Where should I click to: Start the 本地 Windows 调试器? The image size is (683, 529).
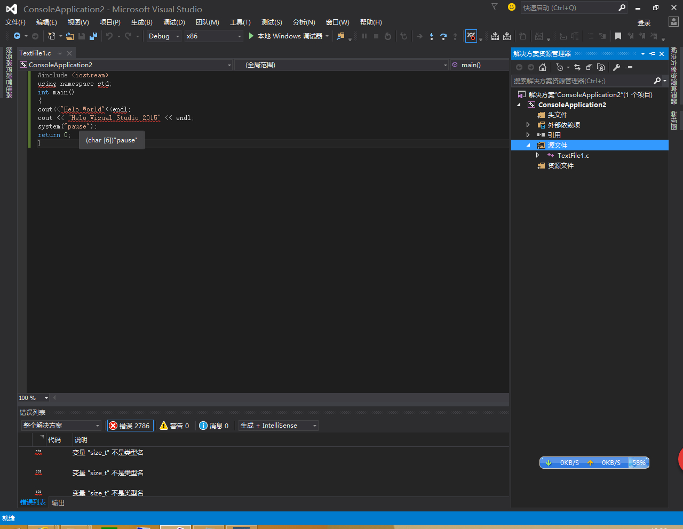(285, 36)
